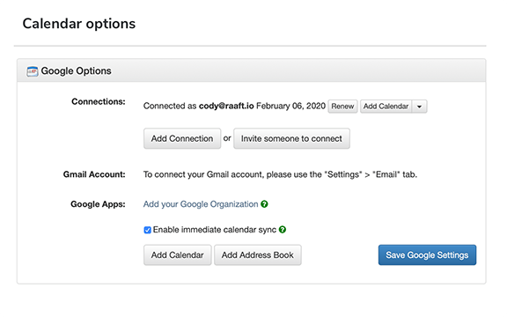Click the small Add Calendar button beside Renew
Viewport: 507px width, 317px height.
coord(386,107)
